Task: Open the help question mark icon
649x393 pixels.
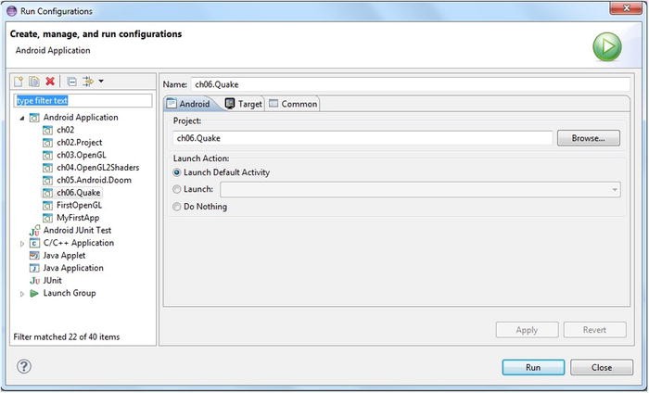Action: [x=24, y=366]
